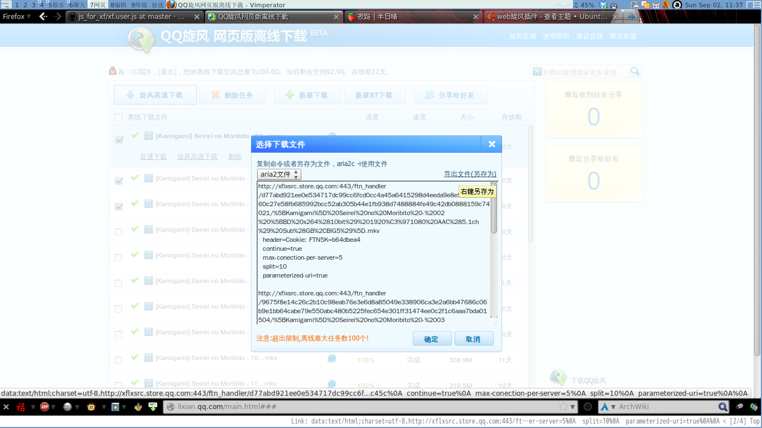
Task: Close the js_for_xf GitHub tab
Action: [197, 17]
